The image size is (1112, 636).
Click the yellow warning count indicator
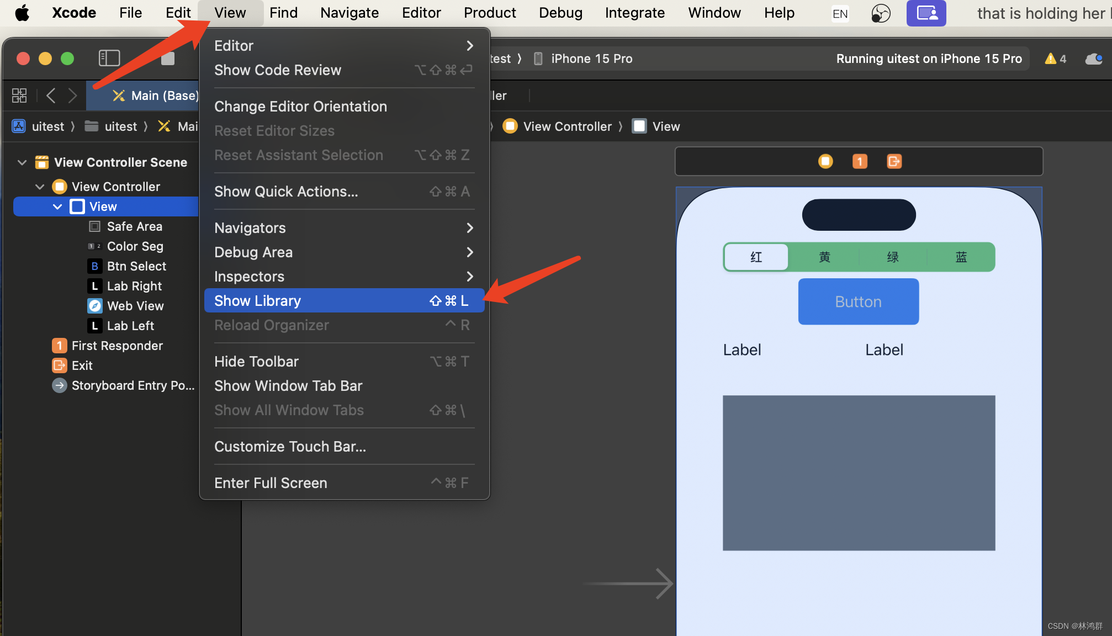click(1056, 59)
